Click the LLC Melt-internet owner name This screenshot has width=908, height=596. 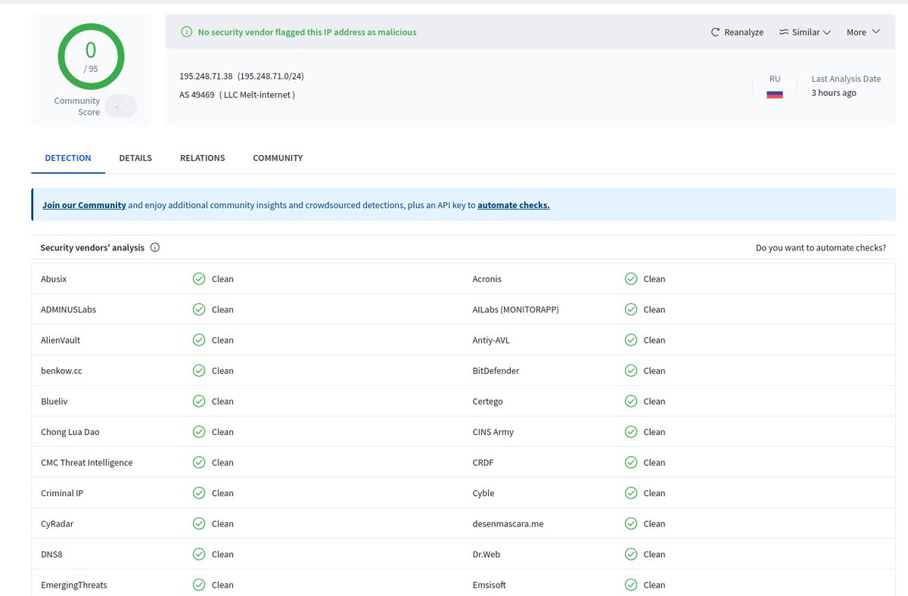point(257,95)
